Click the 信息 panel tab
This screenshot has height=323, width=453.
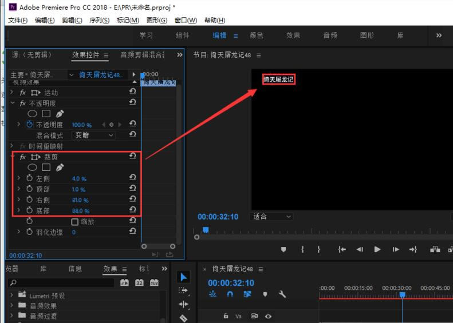tap(75, 269)
